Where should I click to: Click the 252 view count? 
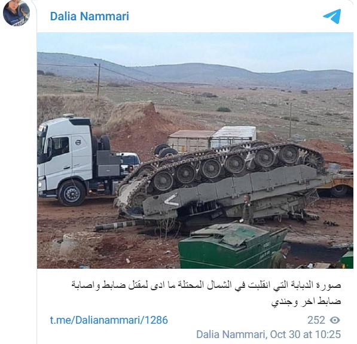tap(316, 320)
